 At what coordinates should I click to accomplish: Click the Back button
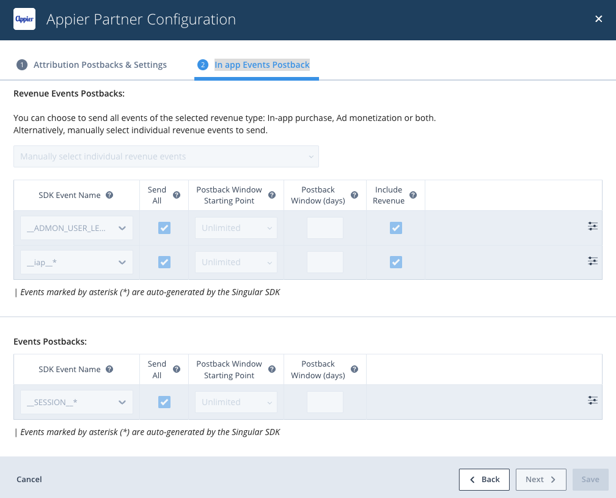click(484, 480)
